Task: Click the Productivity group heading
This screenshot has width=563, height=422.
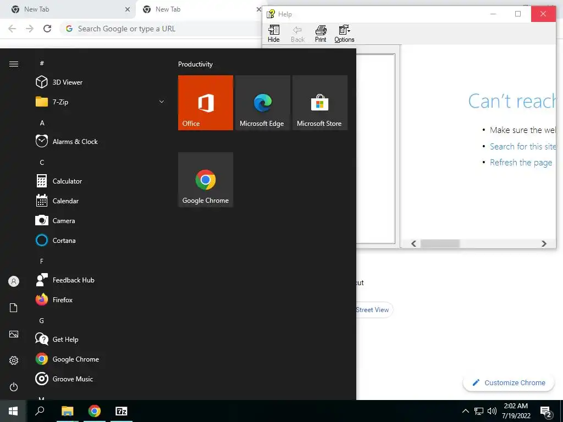Action: (195, 64)
